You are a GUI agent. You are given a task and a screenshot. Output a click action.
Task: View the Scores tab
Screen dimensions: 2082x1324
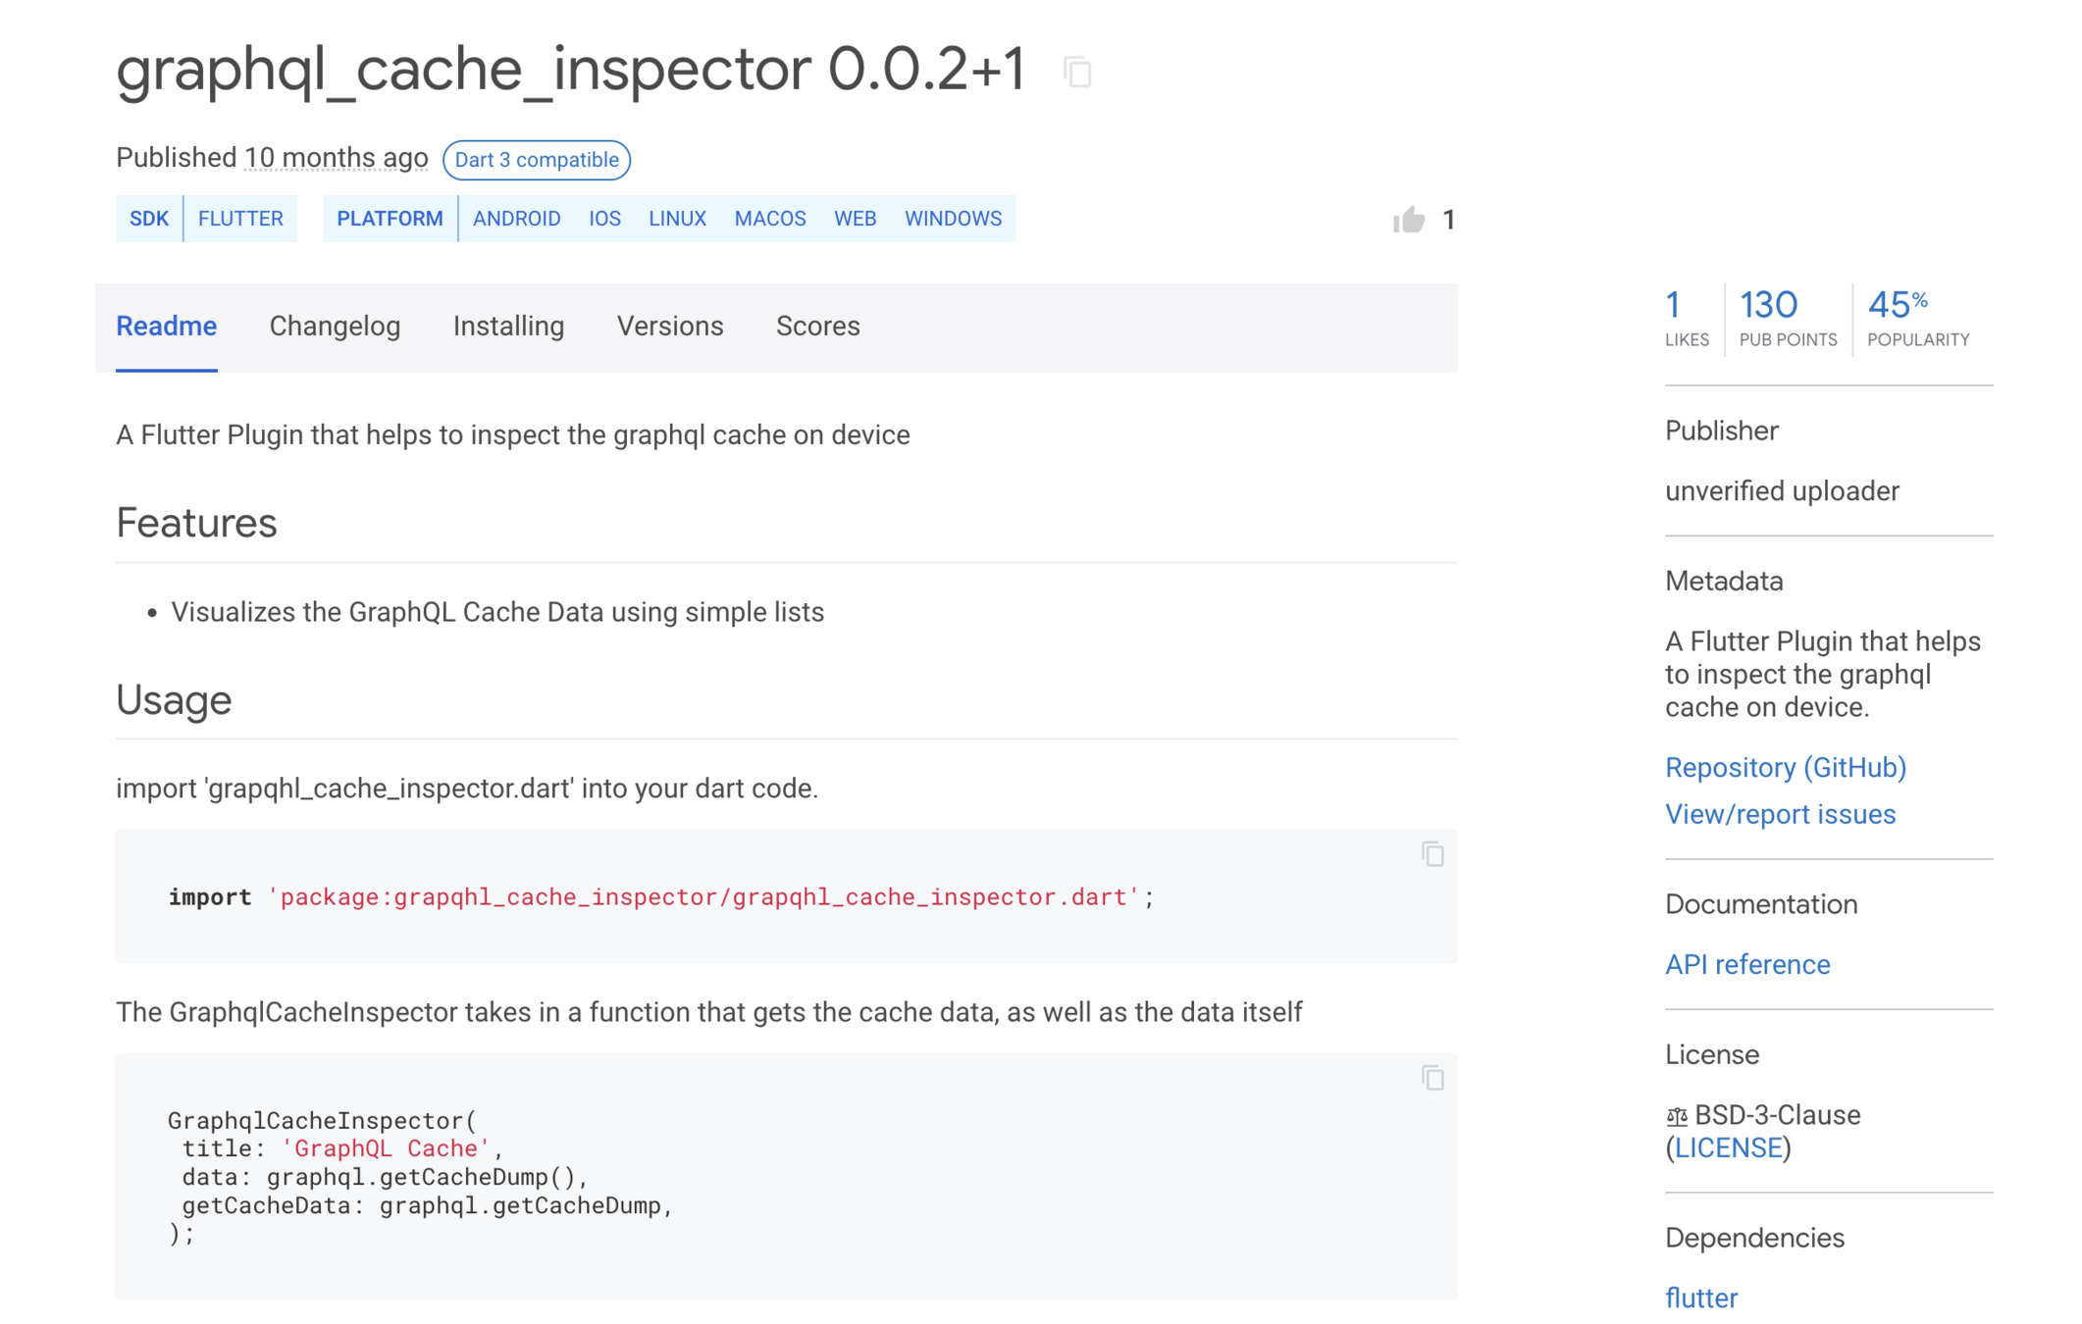coord(817,327)
